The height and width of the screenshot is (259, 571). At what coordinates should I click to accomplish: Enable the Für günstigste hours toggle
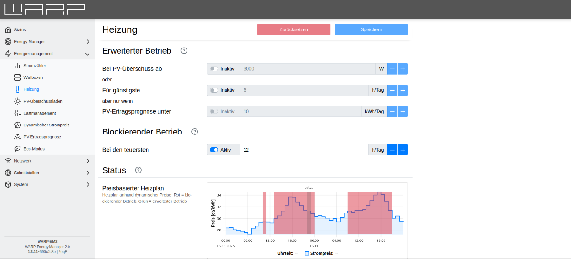(x=214, y=90)
